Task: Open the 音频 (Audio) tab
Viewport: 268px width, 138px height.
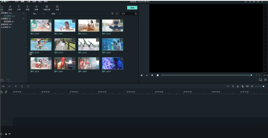Action: (x=10, y=8)
